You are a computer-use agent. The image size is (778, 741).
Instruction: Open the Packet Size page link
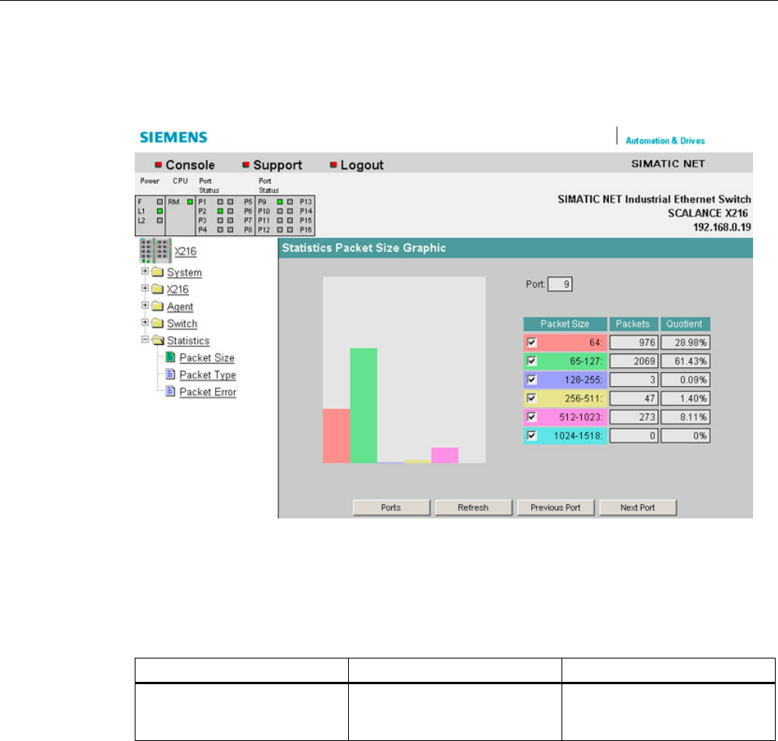(207, 357)
